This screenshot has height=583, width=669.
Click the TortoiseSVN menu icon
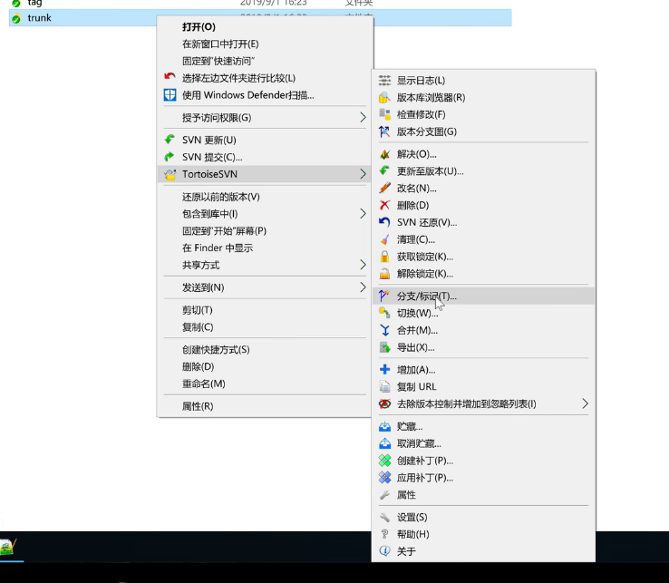click(170, 174)
